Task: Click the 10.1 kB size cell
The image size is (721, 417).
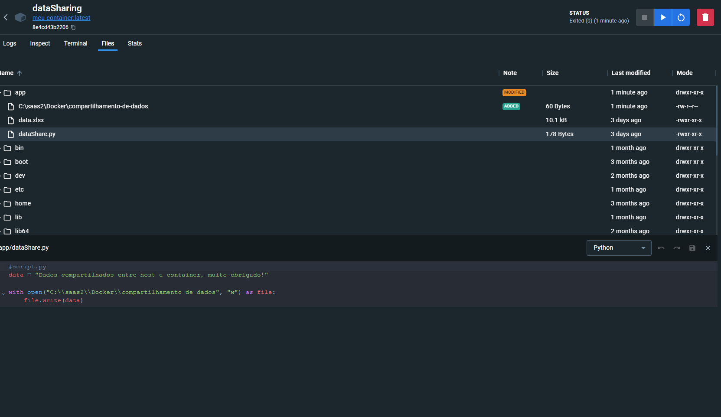Action: pyautogui.click(x=556, y=120)
